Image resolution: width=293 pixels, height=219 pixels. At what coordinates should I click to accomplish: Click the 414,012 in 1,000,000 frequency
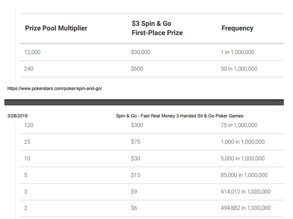click(245, 191)
